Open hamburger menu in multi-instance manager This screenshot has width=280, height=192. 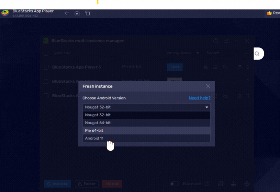(226, 41)
